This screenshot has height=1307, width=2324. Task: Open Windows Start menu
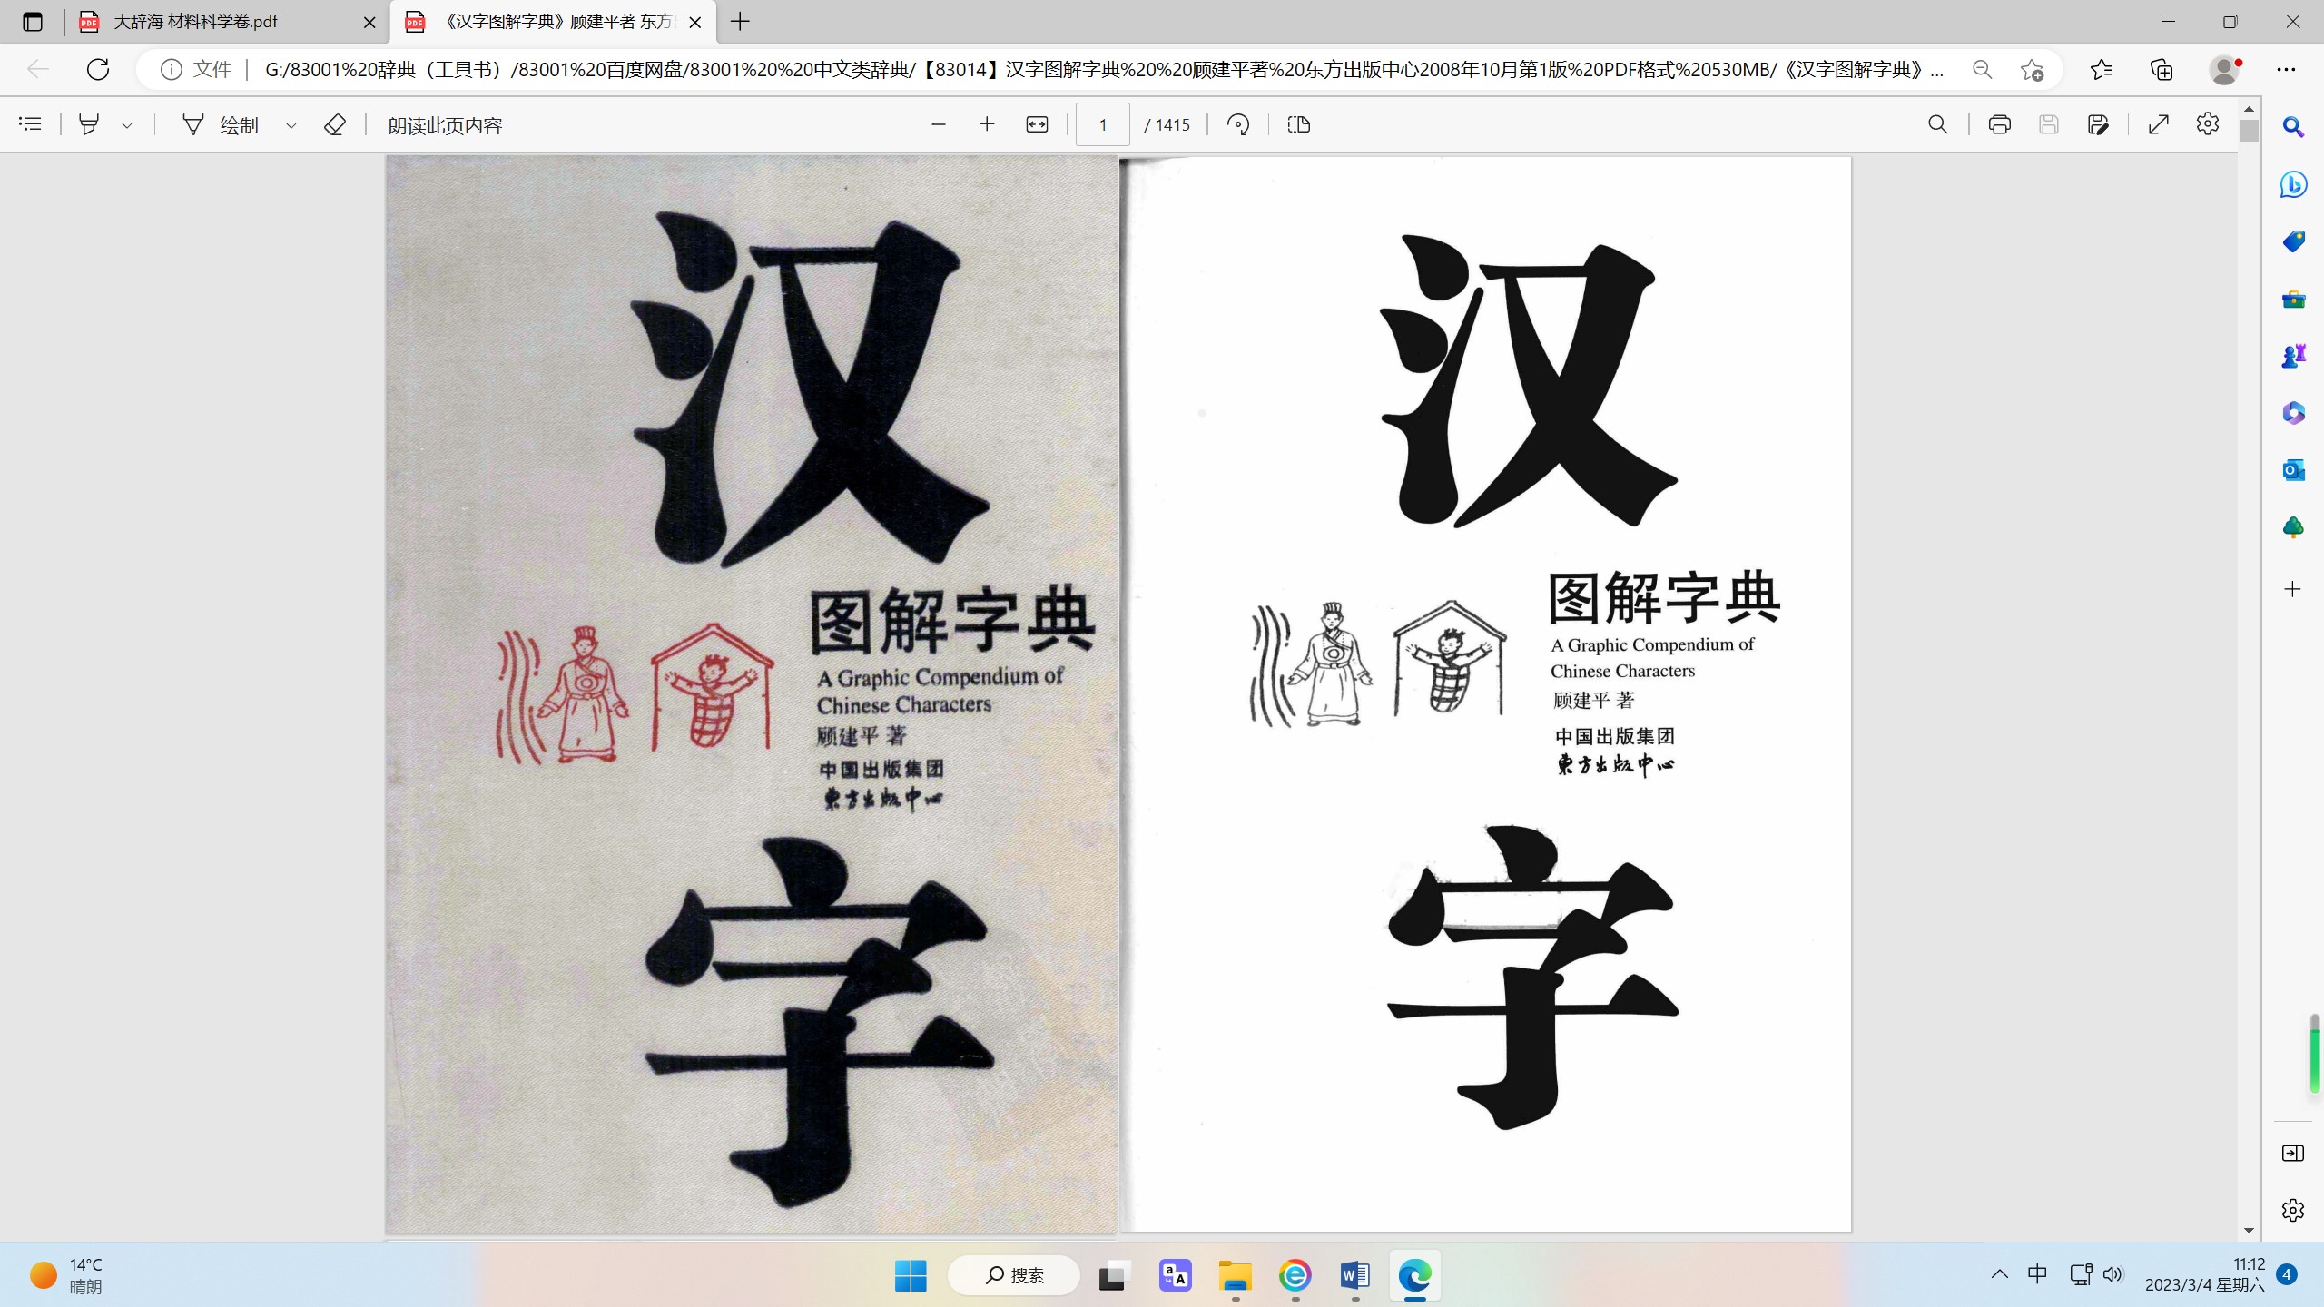tap(911, 1275)
